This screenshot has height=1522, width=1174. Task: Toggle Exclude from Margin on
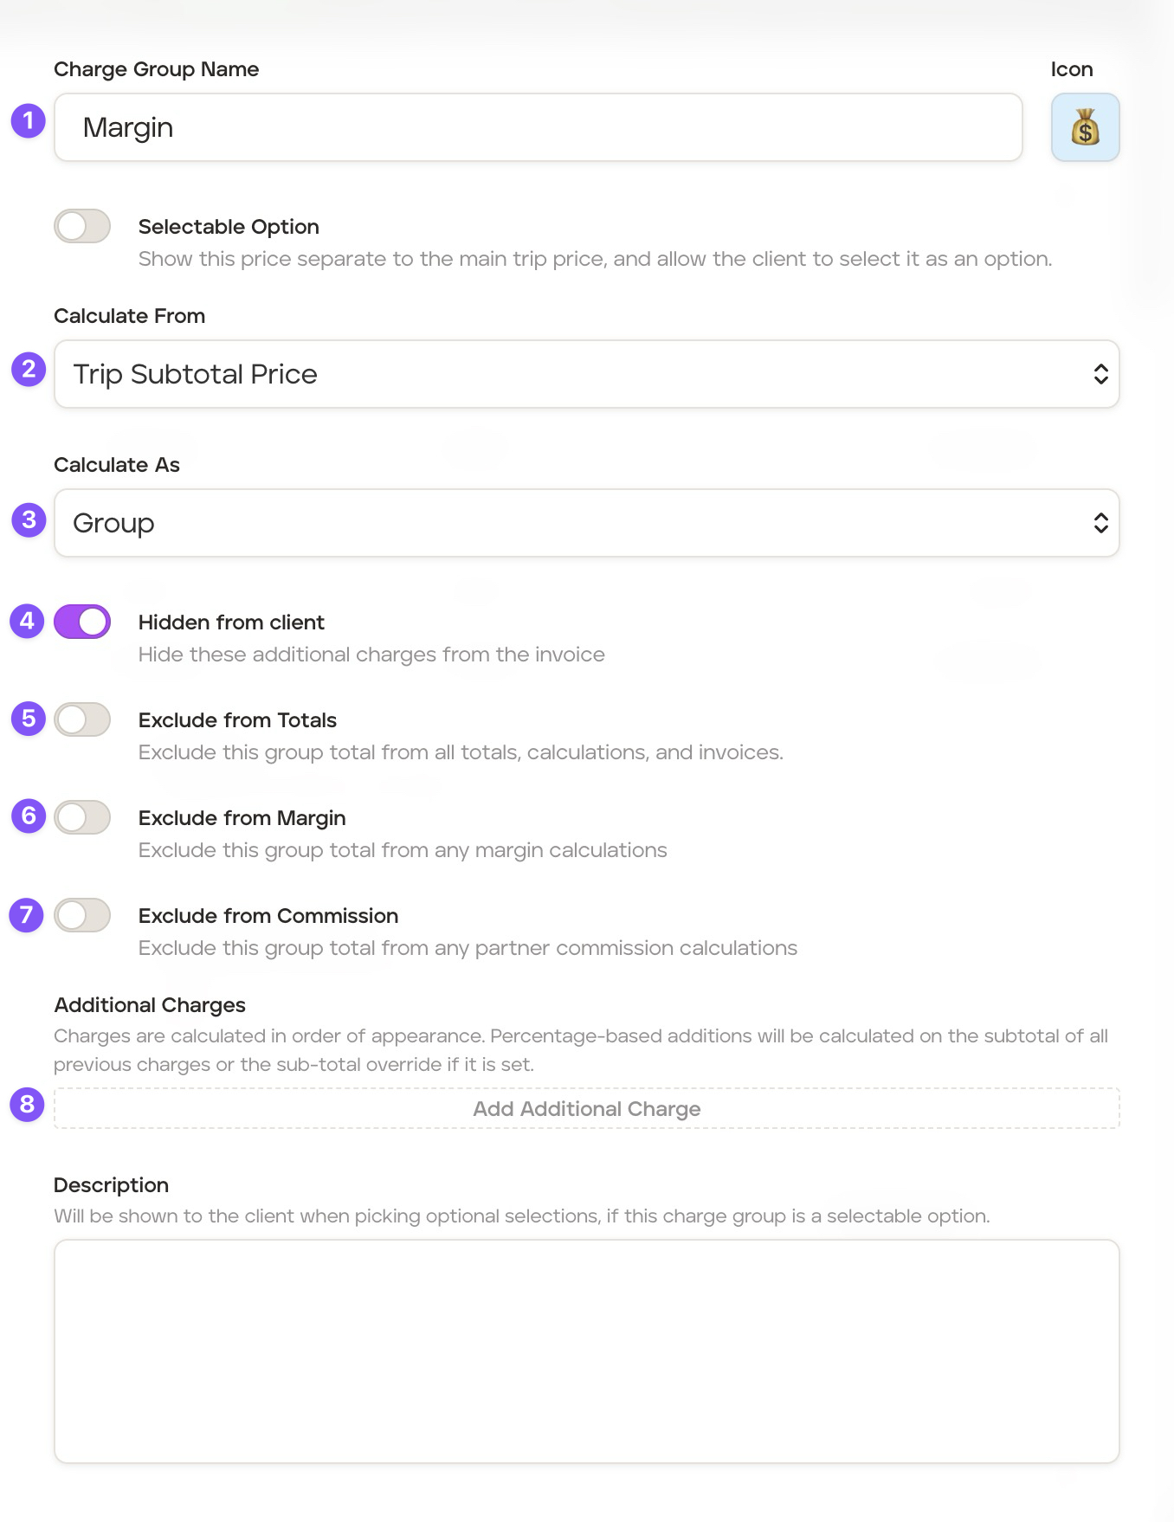coord(82,817)
